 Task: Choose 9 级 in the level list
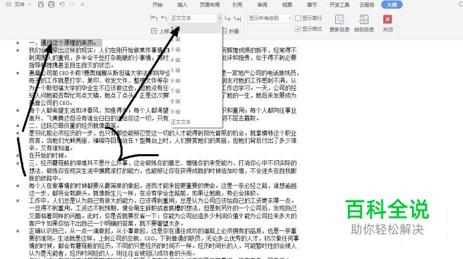click(x=195, y=111)
